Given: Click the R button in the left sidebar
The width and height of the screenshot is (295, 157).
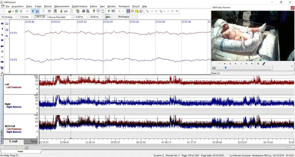Looking at the screenshot, I should 7,36.
